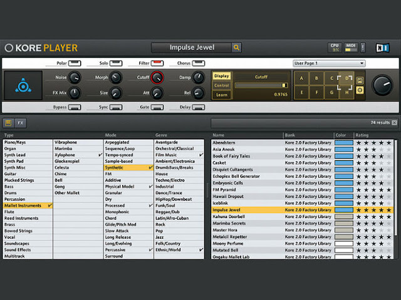Select morph snapshot cell A

(x=301, y=78)
